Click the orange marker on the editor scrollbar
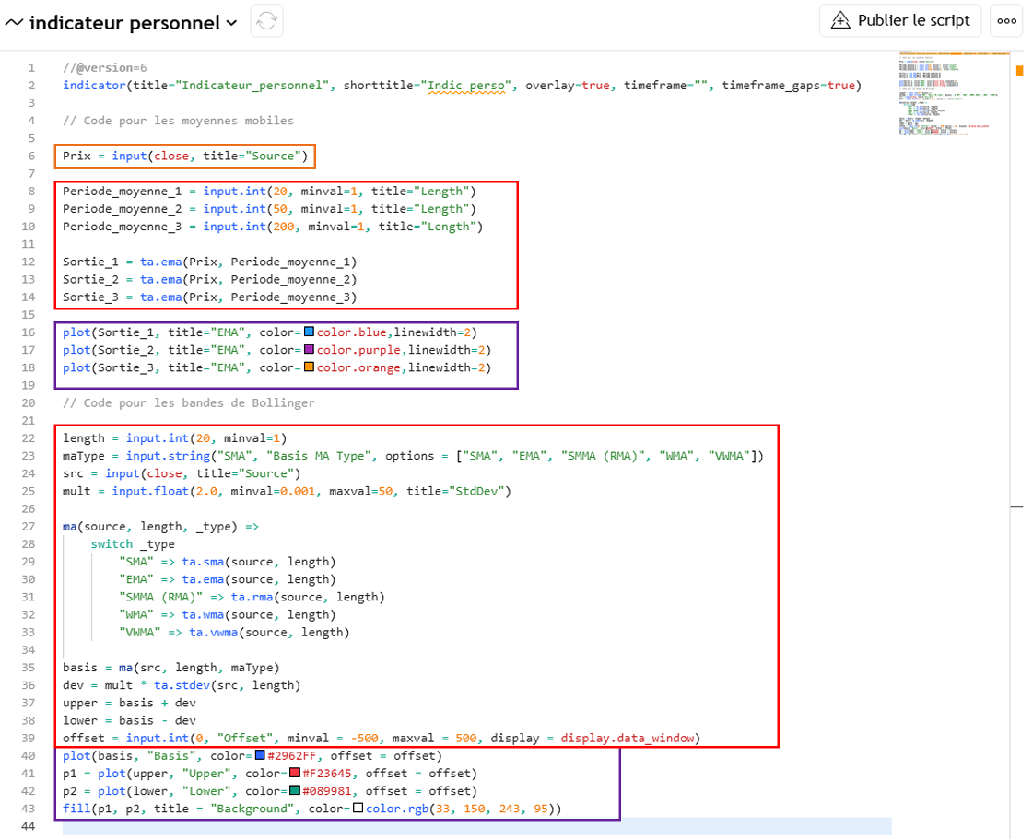This screenshot has width=1033, height=839. [x=1020, y=70]
